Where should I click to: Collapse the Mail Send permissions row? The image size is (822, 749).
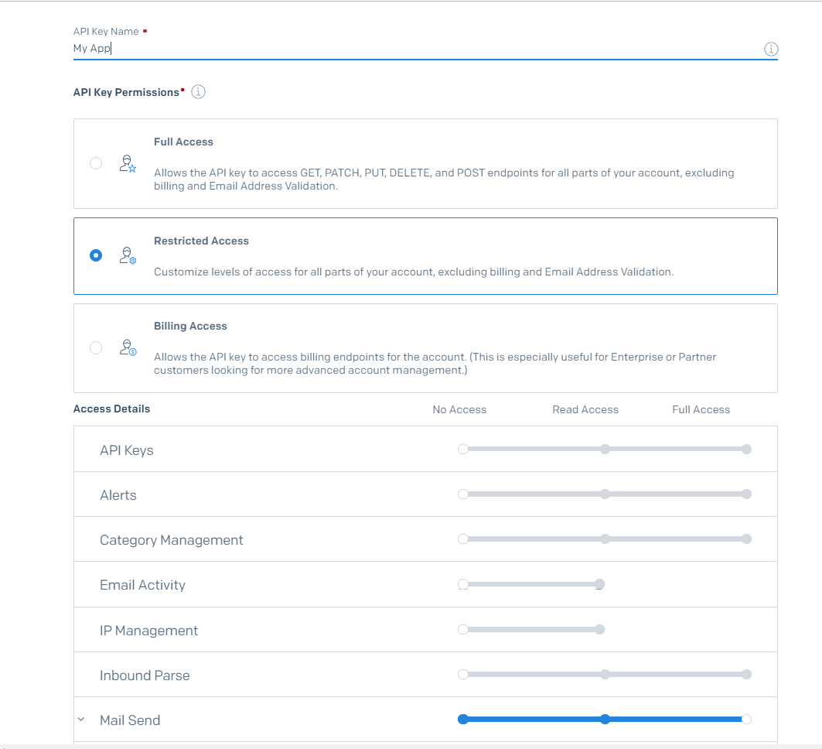tap(80, 719)
